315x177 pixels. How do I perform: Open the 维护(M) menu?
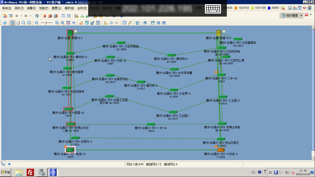pos(69,8)
